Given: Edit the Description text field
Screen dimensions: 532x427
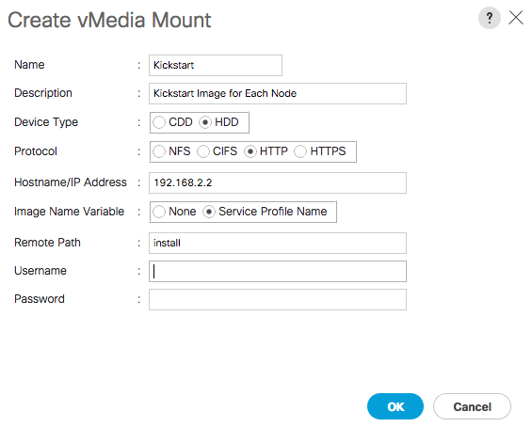Looking at the screenshot, I should pos(278,93).
